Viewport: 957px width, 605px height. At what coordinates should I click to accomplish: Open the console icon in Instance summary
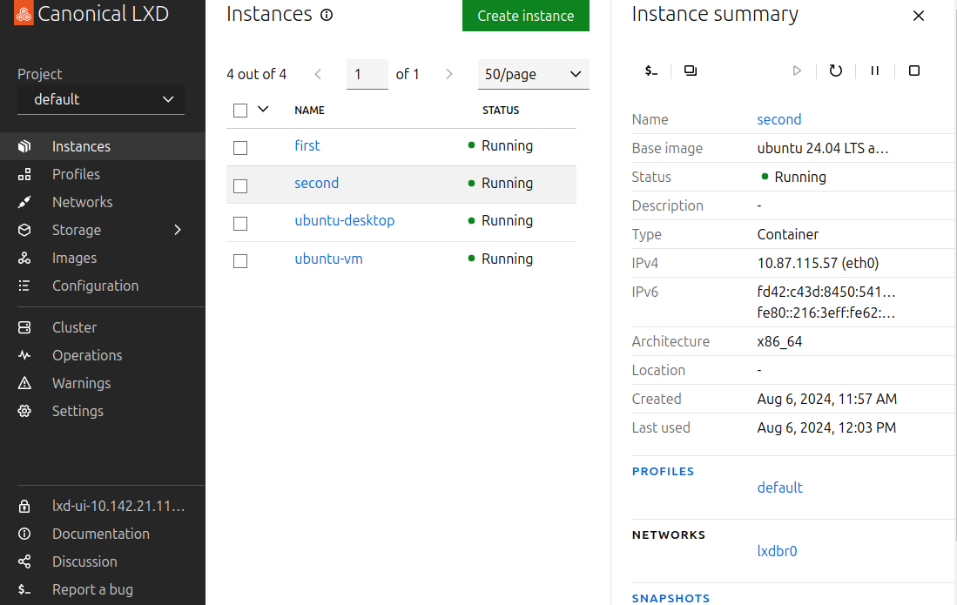(691, 71)
